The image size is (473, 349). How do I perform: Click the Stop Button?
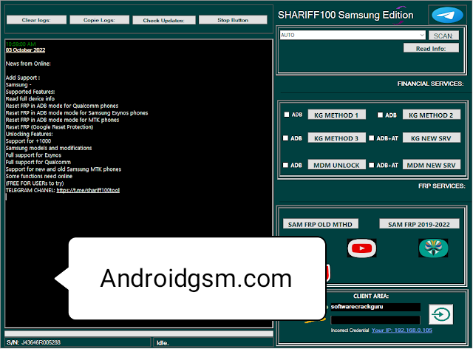click(233, 20)
